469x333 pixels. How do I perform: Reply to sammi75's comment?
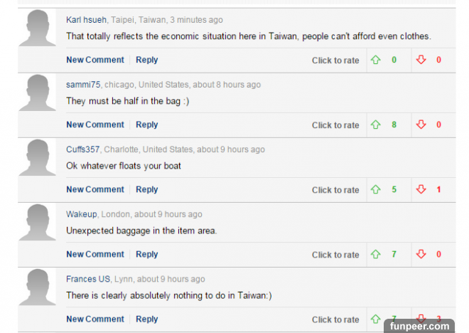[147, 125]
